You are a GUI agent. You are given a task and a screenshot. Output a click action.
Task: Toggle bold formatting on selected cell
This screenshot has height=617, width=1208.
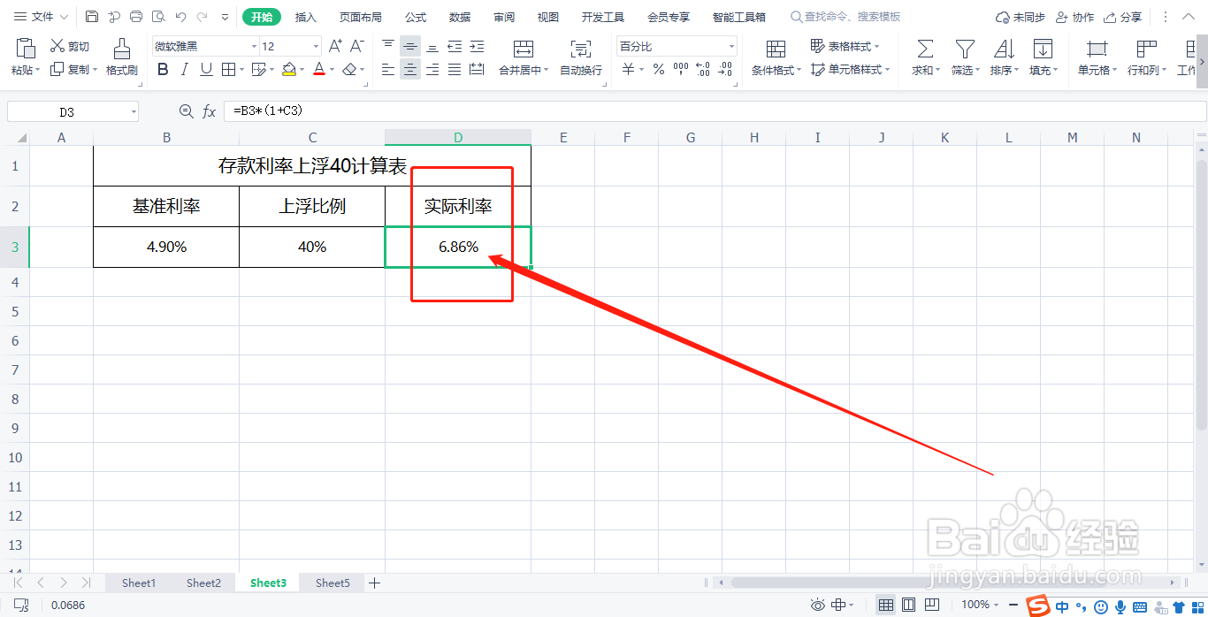coord(163,69)
